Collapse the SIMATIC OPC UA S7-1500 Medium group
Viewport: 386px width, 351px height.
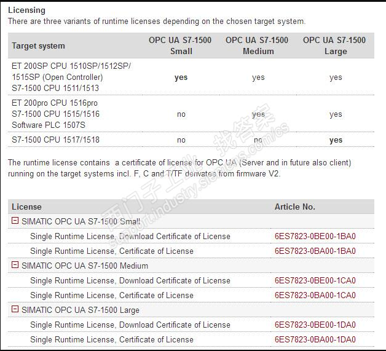[15, 266]
